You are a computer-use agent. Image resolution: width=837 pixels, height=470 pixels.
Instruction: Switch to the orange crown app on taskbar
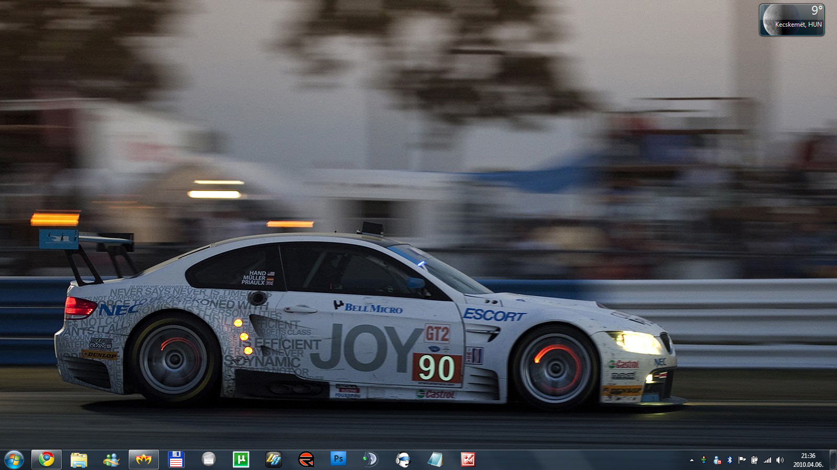144,460
